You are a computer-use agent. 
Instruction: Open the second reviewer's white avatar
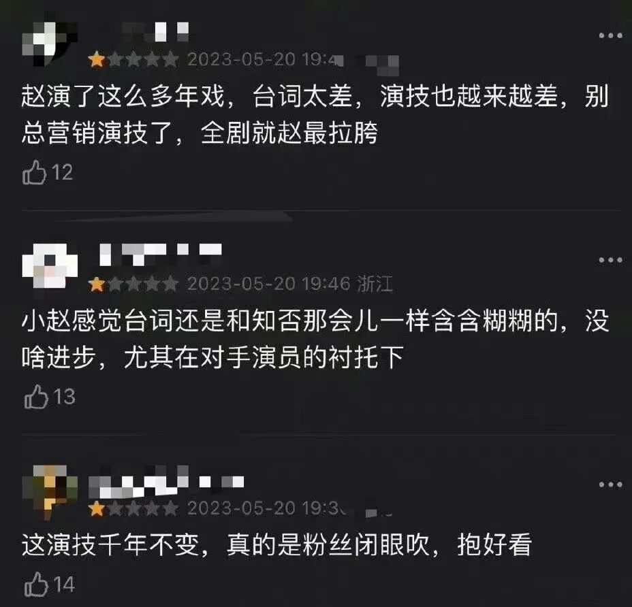point(49,265)
